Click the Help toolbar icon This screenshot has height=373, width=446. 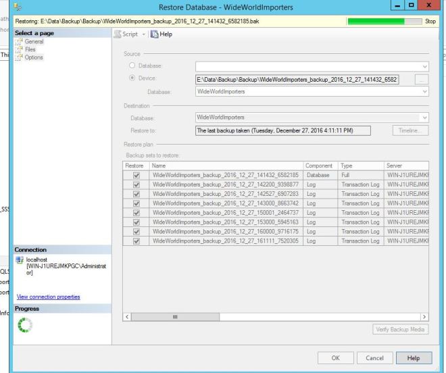[x=154, y=34]
